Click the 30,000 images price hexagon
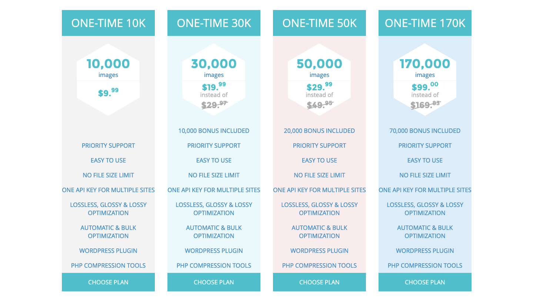Screen dimensions: 533x301 coord(214,79)
